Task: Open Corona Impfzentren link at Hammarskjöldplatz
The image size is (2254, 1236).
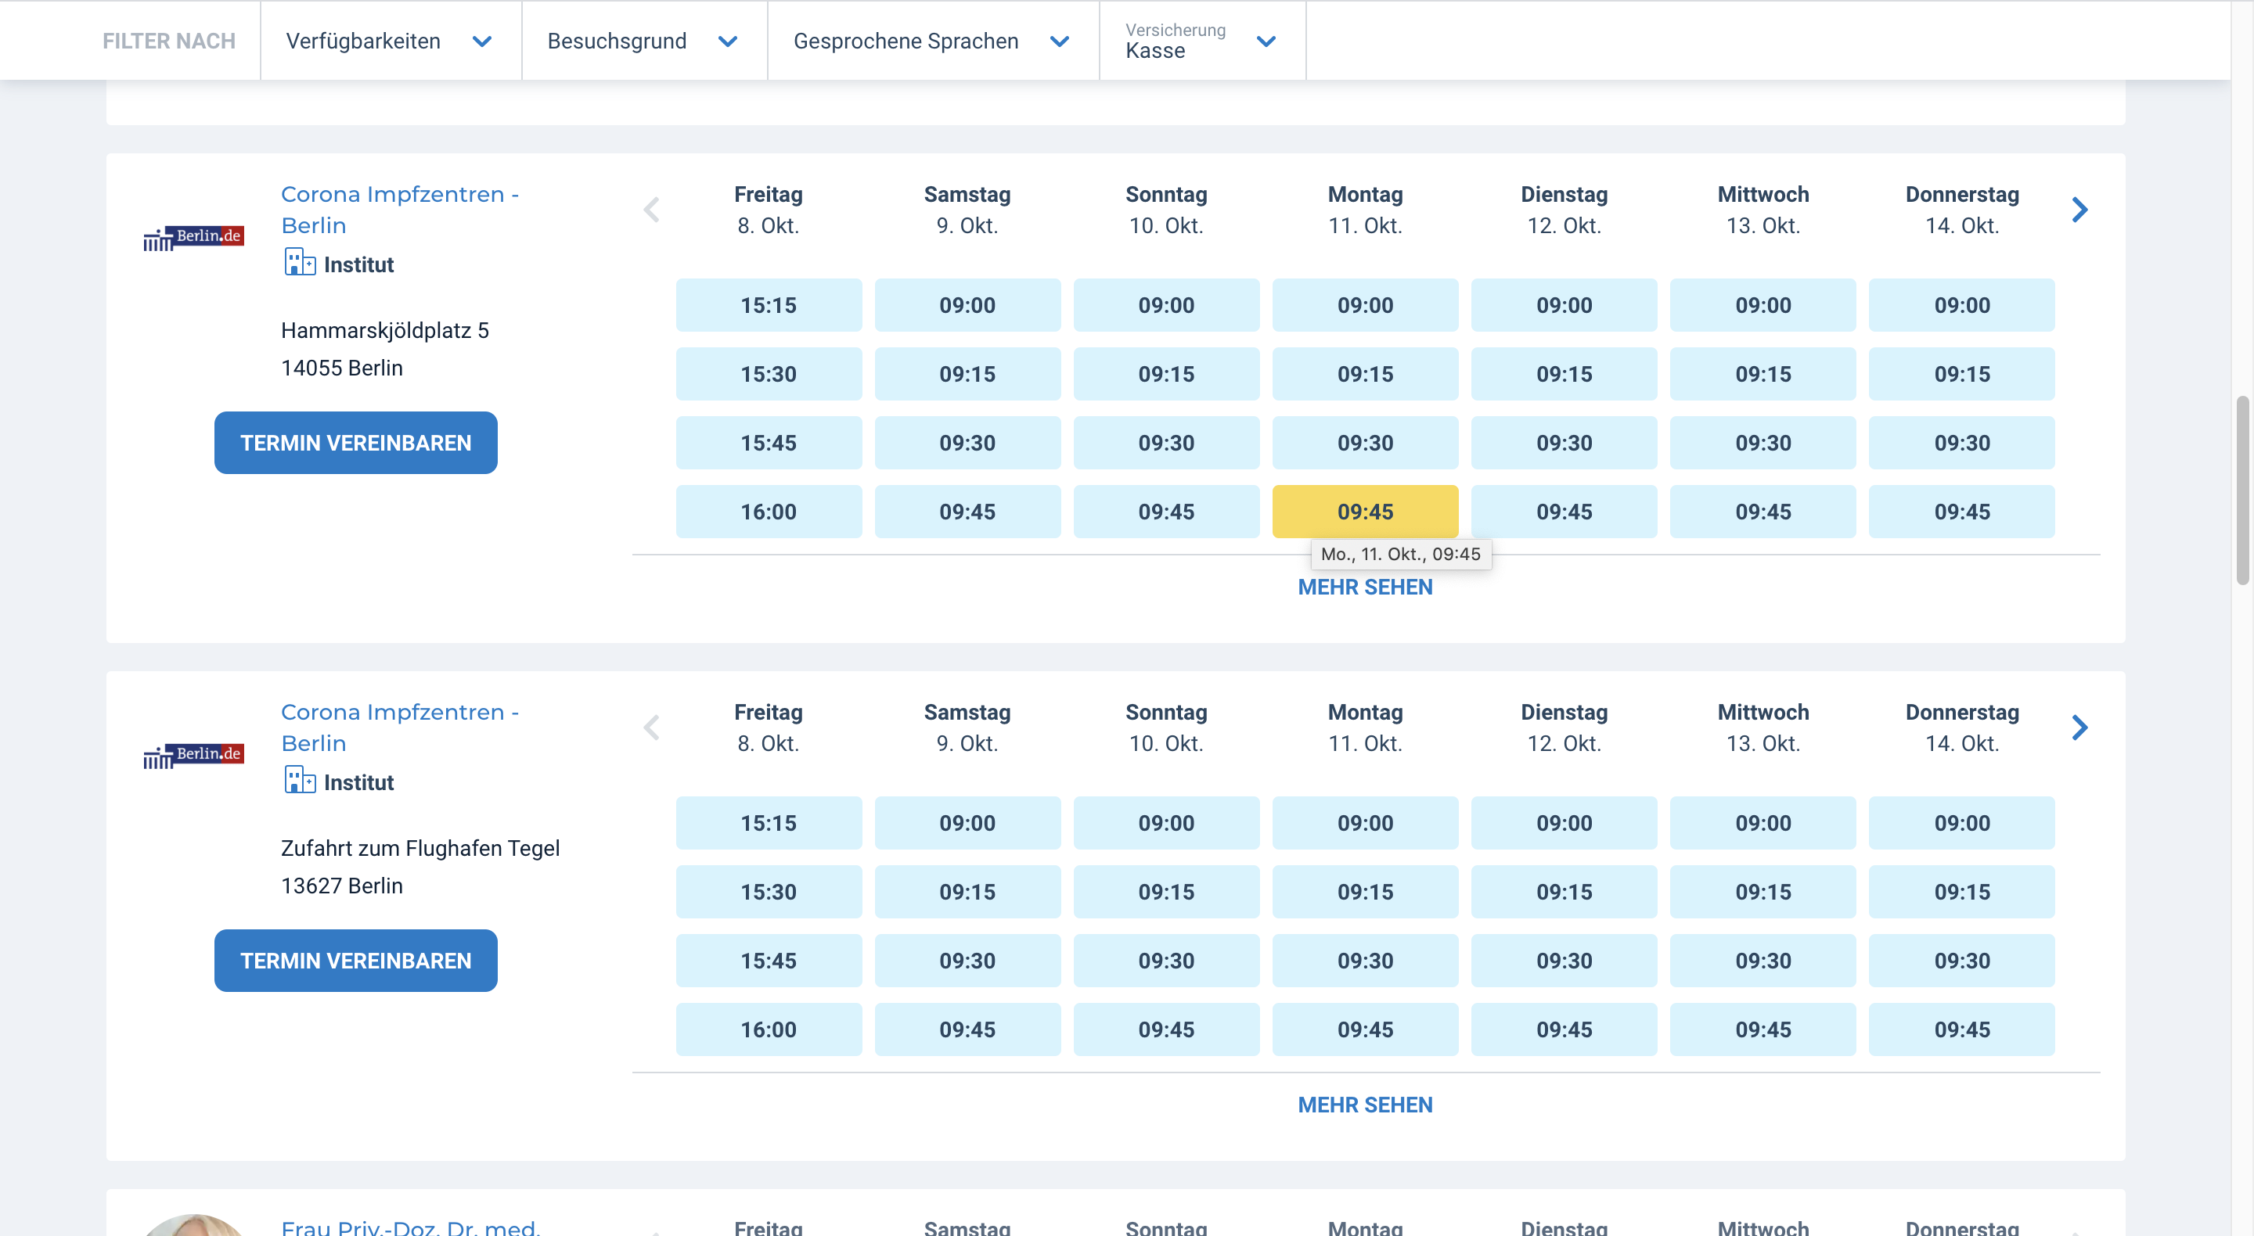Action: pos(400,210)
